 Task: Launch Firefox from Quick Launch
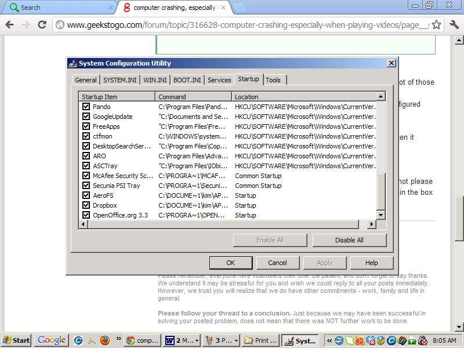[x=105, y=340]
